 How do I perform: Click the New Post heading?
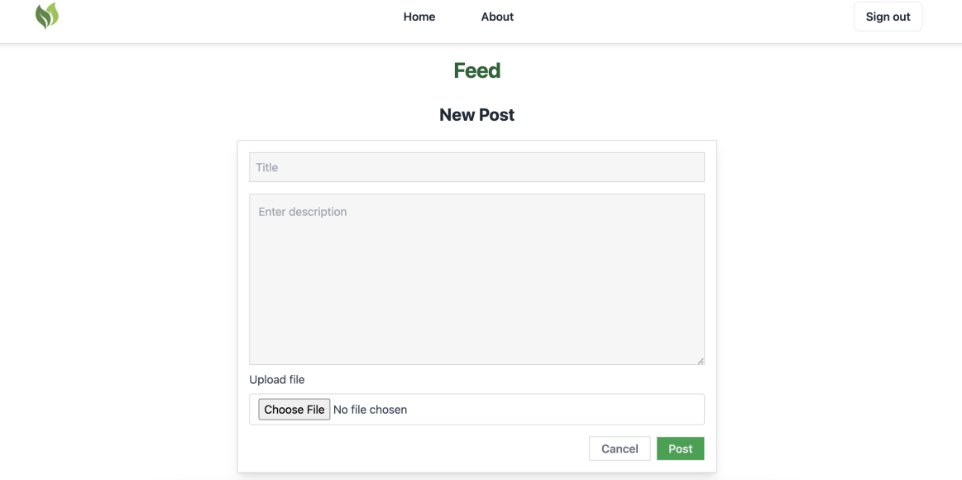(x=476, y=115)
